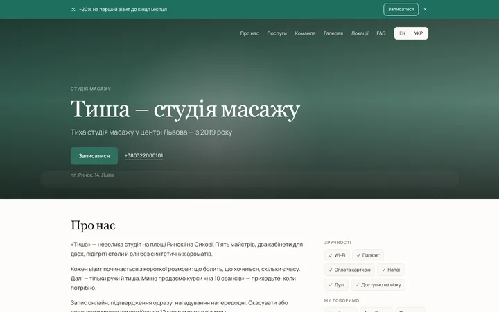Click the Оплата карткою chip

(x=349, y=270)
